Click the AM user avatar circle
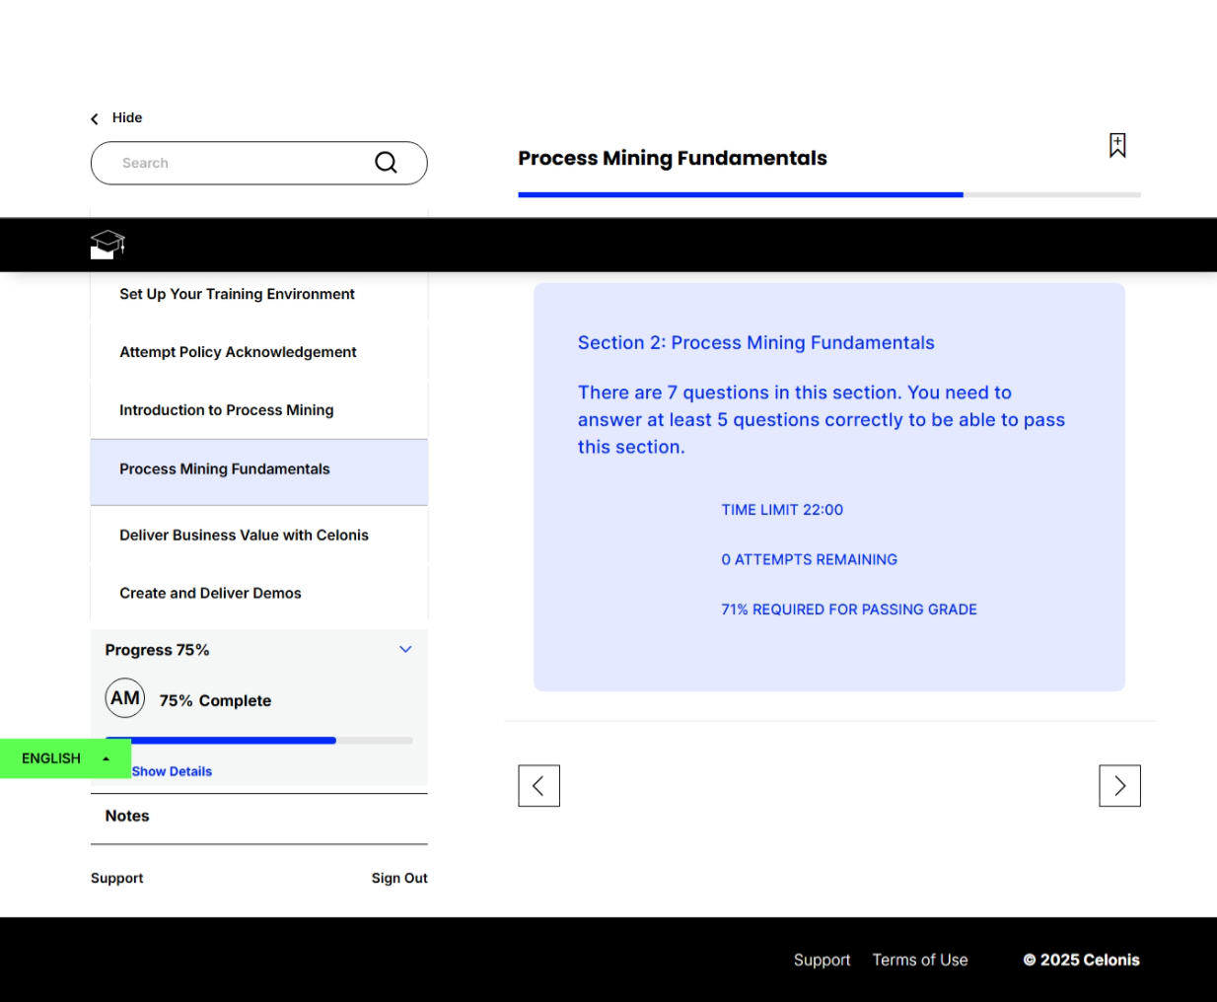Viewport: 1217px width, 1002px height. 125,698
